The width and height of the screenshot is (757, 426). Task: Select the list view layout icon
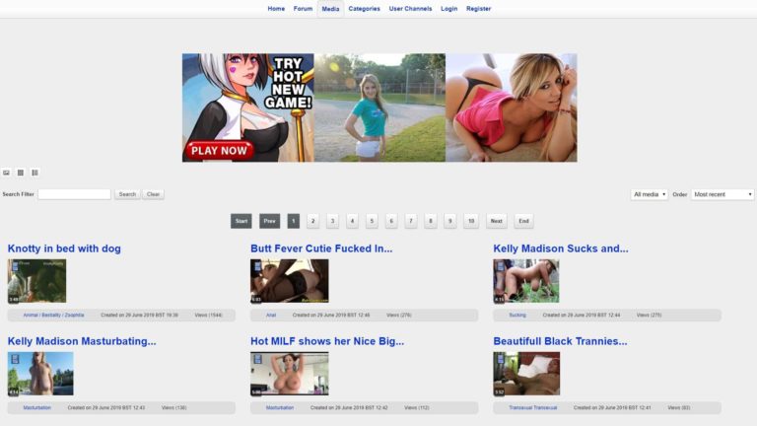(x=34, y=173)
